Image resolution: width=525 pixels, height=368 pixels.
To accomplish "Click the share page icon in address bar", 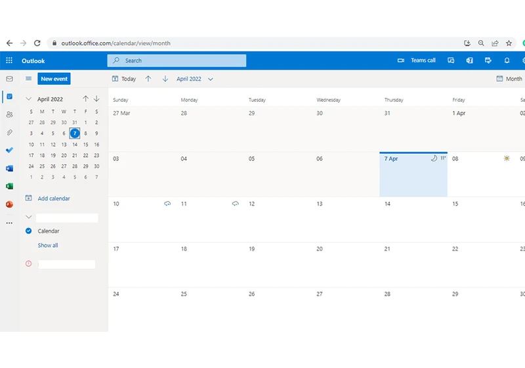I will coord(495,43).
